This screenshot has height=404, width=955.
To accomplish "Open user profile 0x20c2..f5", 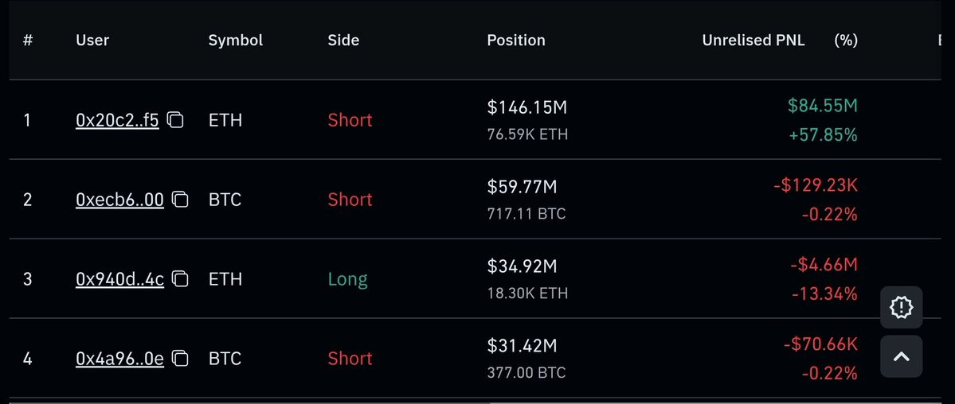I will [117, 120].
